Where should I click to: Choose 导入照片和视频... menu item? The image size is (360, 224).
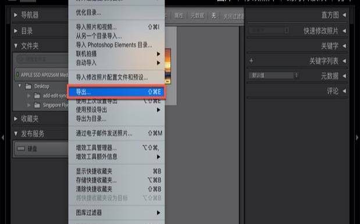click(116, 27)
